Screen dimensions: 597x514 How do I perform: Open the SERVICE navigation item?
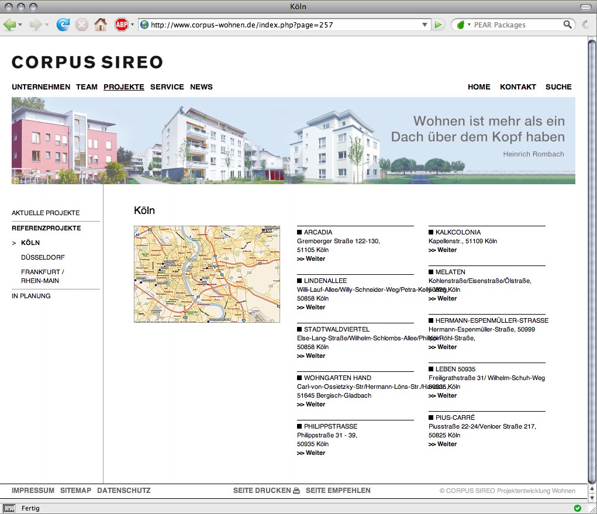pyautogui.click(x=167, y=87)
